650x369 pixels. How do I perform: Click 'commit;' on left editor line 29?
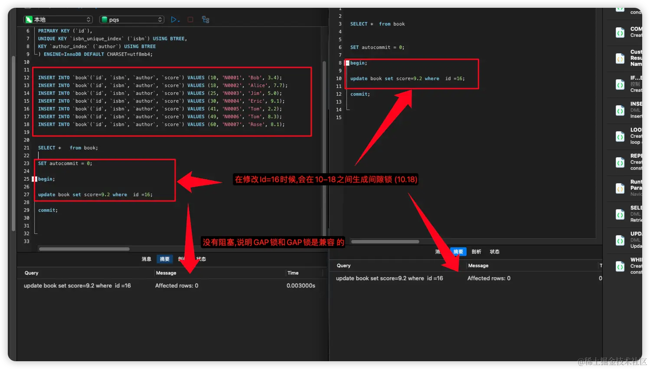coord(48,210)
